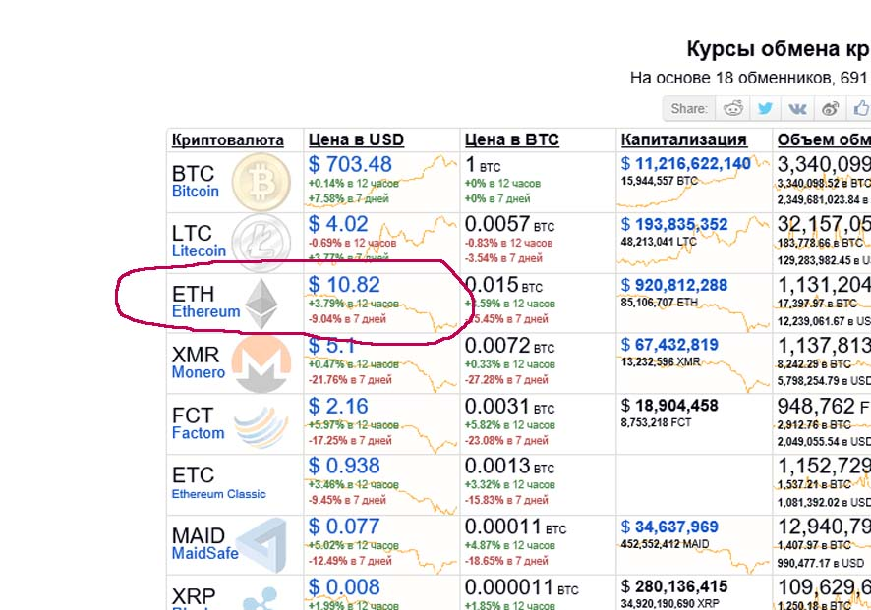Open the Ethereum Classic coin link
This screenshot has width=871, height=610.
(218, 494)
